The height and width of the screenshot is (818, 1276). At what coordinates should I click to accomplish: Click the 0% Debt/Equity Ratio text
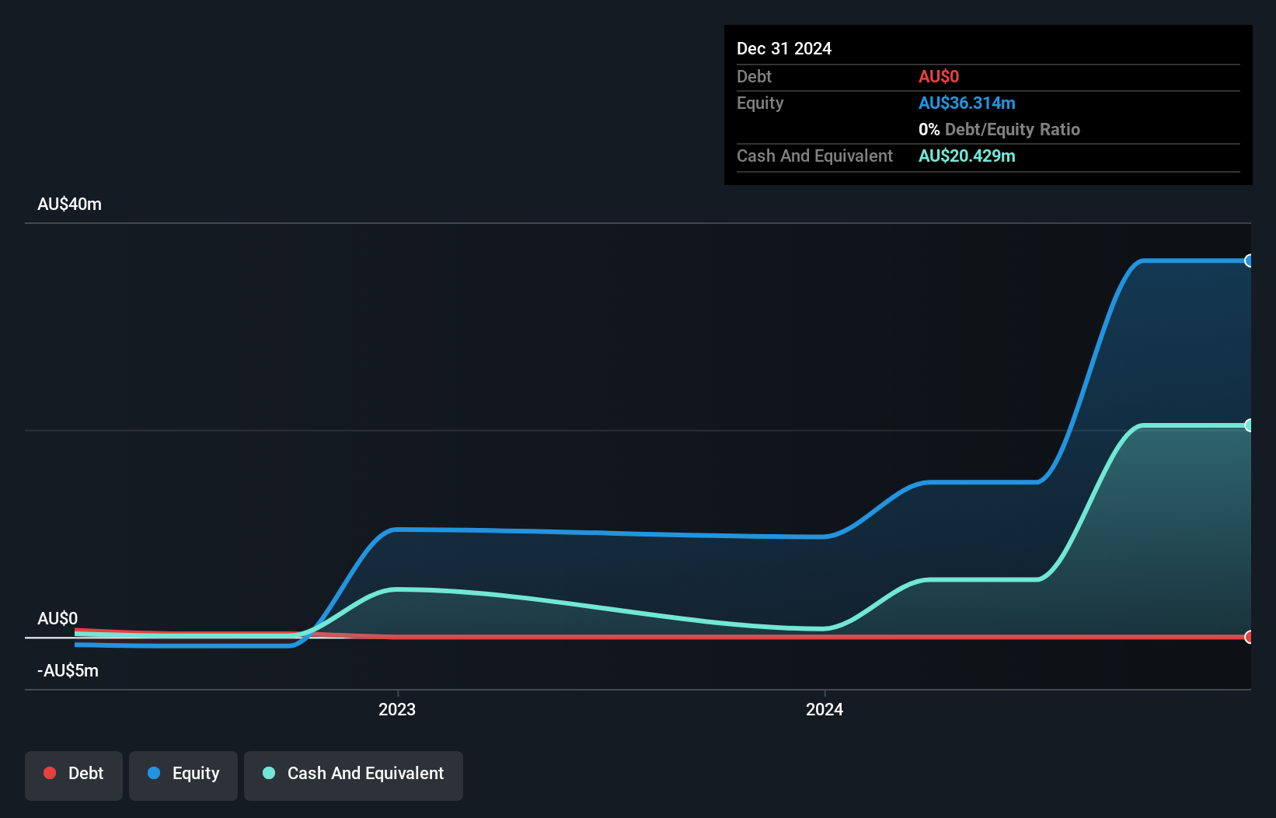point(999,129)
